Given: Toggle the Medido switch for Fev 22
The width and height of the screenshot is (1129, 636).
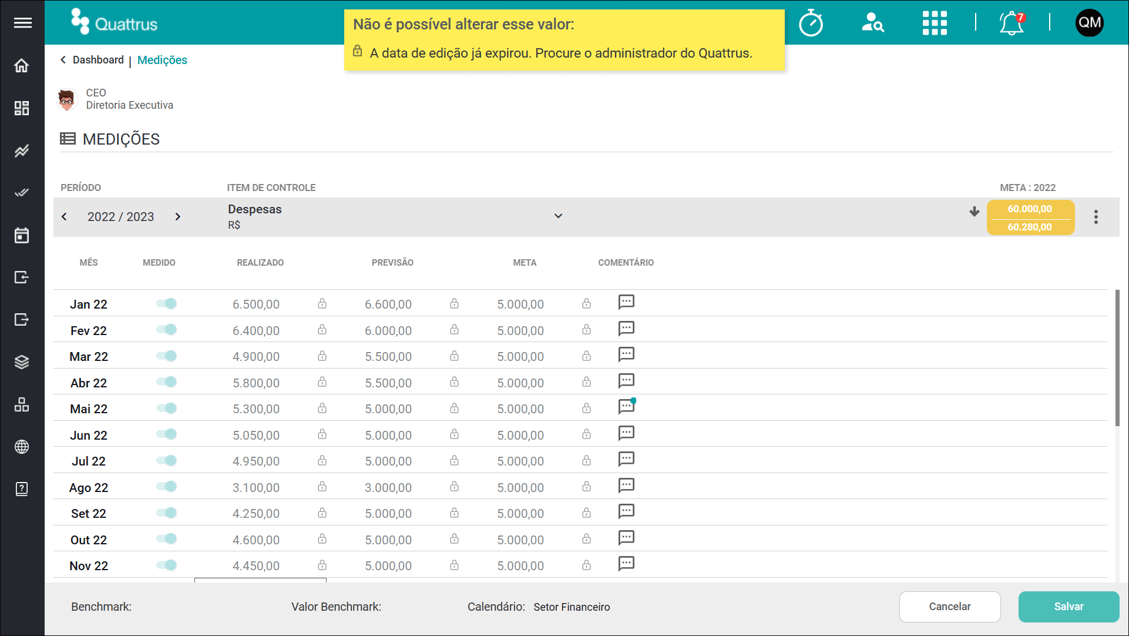Looking at the screenshot, I should click(166, 329).
